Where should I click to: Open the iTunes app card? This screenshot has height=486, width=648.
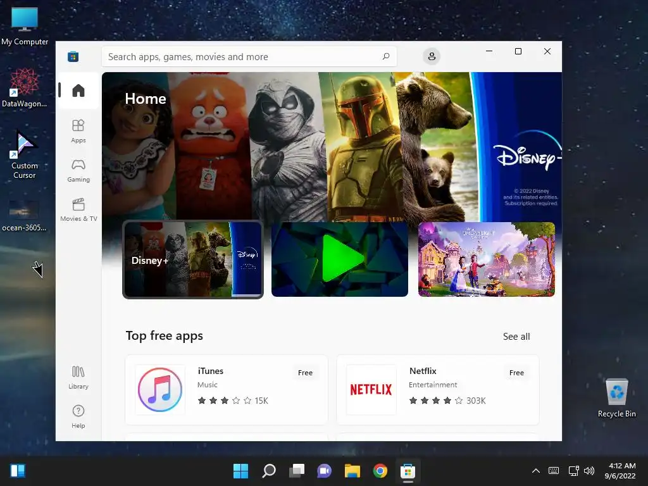[227, 389]
